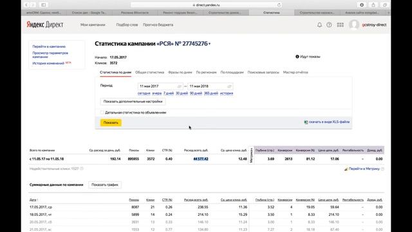Switch to По регионам tab
412x232 pixels.
click(206, 72)
